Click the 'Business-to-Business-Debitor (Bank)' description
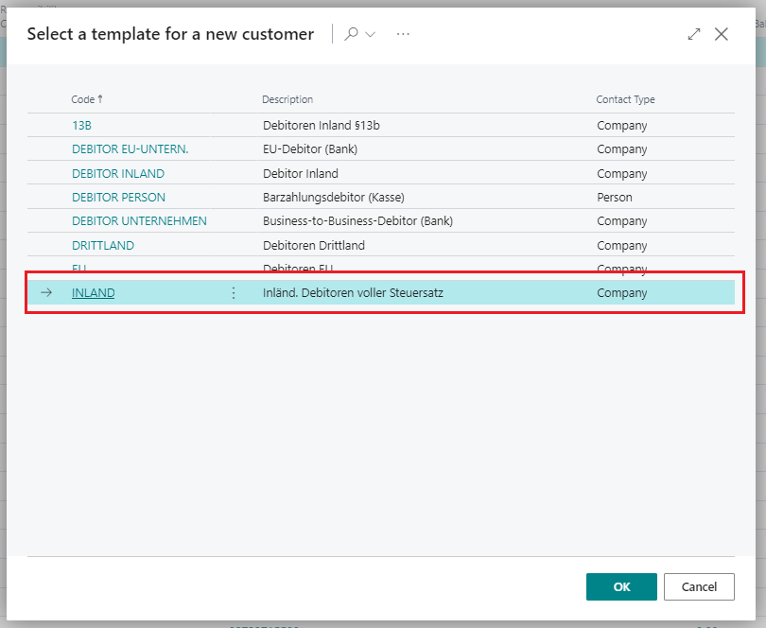Viewport: 766px width, 628px height. click(358, 221)
